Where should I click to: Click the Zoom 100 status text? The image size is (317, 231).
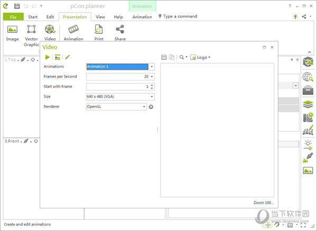tap(264, 203)
